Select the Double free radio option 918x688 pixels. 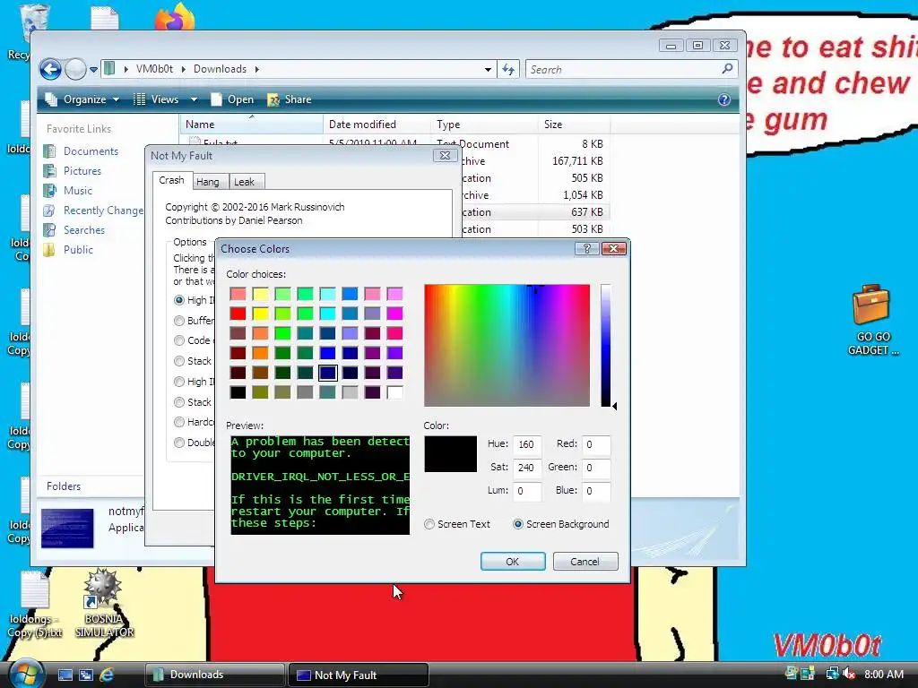[x=179, y=443]
